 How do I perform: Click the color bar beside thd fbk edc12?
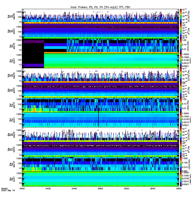[x=181, y=105]
